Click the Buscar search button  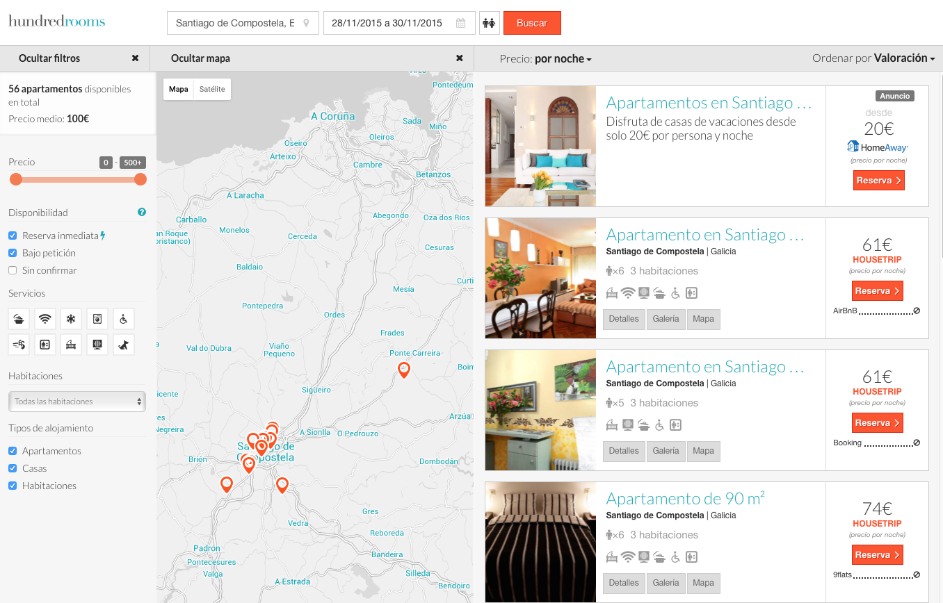tap(532, 23)
